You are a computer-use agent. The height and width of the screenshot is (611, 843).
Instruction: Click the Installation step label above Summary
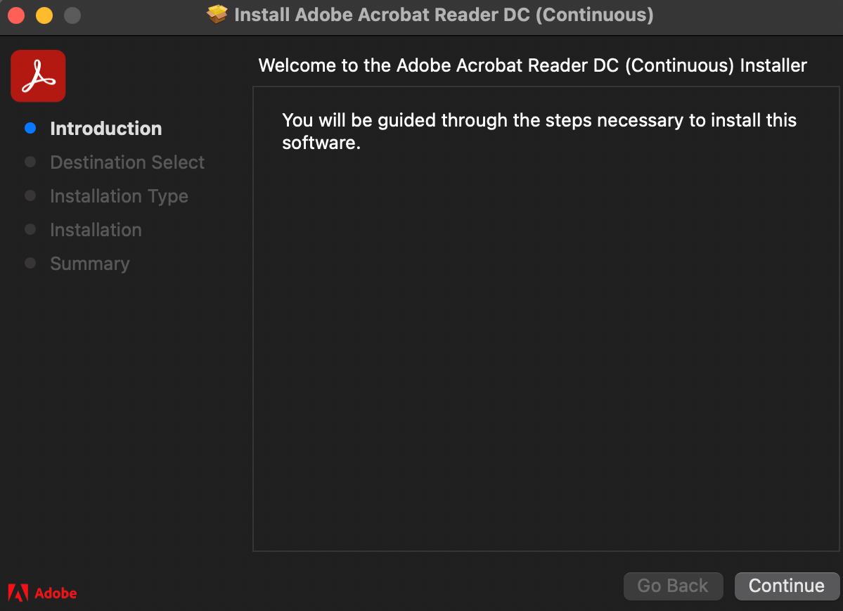pyautogui.click(x=96, y=230)
